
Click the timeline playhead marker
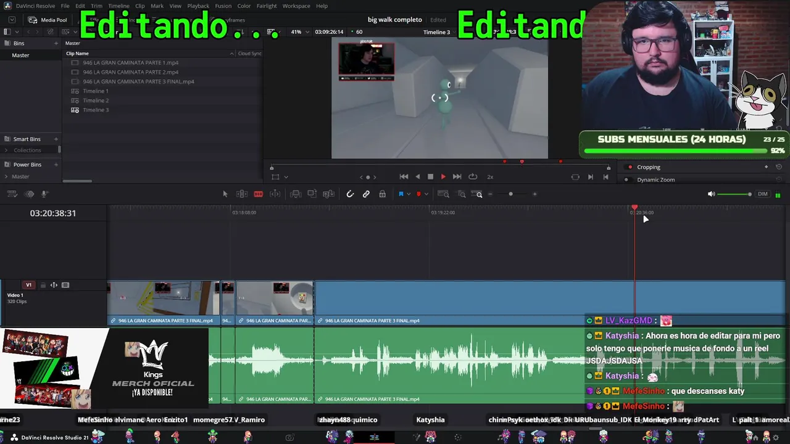coord(634,208)
